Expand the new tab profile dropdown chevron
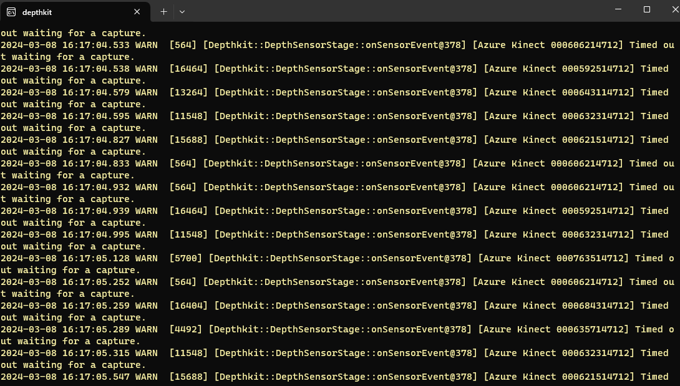Image resolution: width=680 pixels, height=386 pixels. pyautogui.click(x=182, y=11)
